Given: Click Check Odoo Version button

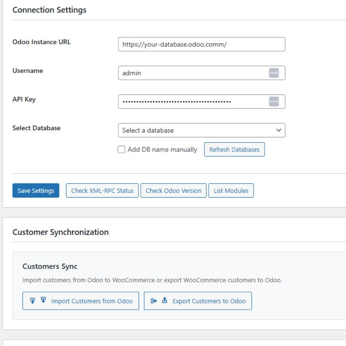Looking at the screenshot, I should point(173,191).
